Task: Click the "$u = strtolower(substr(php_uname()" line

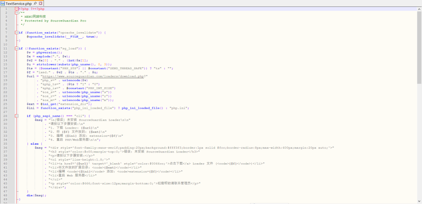Action: (x=69, y=64)
